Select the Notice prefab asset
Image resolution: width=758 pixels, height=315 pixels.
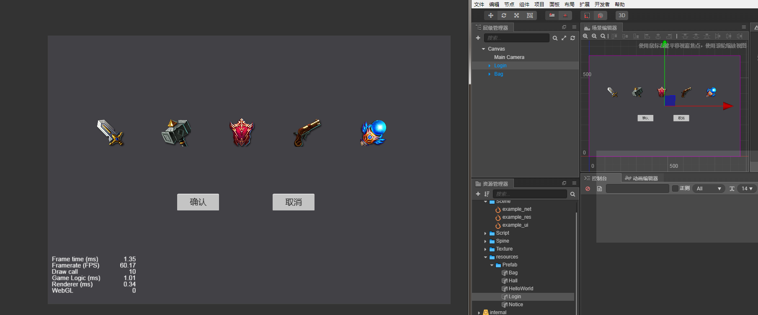(516, 305)
